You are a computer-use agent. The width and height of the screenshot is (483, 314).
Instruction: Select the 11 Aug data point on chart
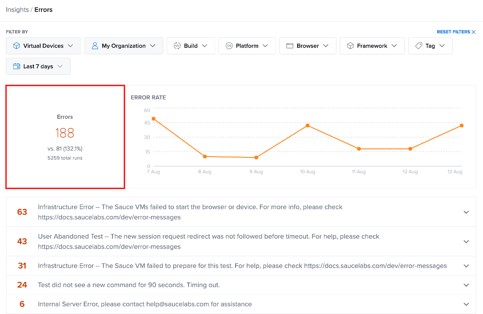point(359,149)
